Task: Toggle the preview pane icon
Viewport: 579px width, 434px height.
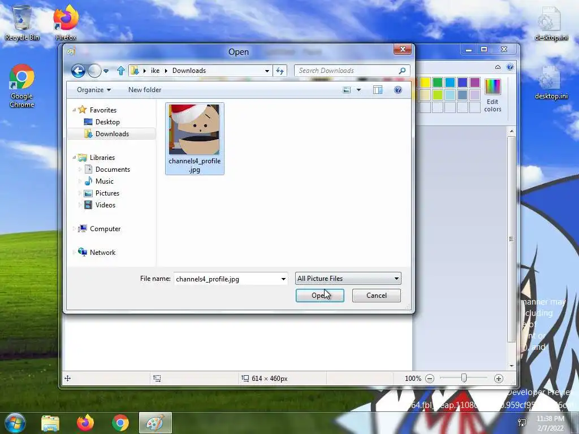Action: pyautogui.click(x=377, y=90)
